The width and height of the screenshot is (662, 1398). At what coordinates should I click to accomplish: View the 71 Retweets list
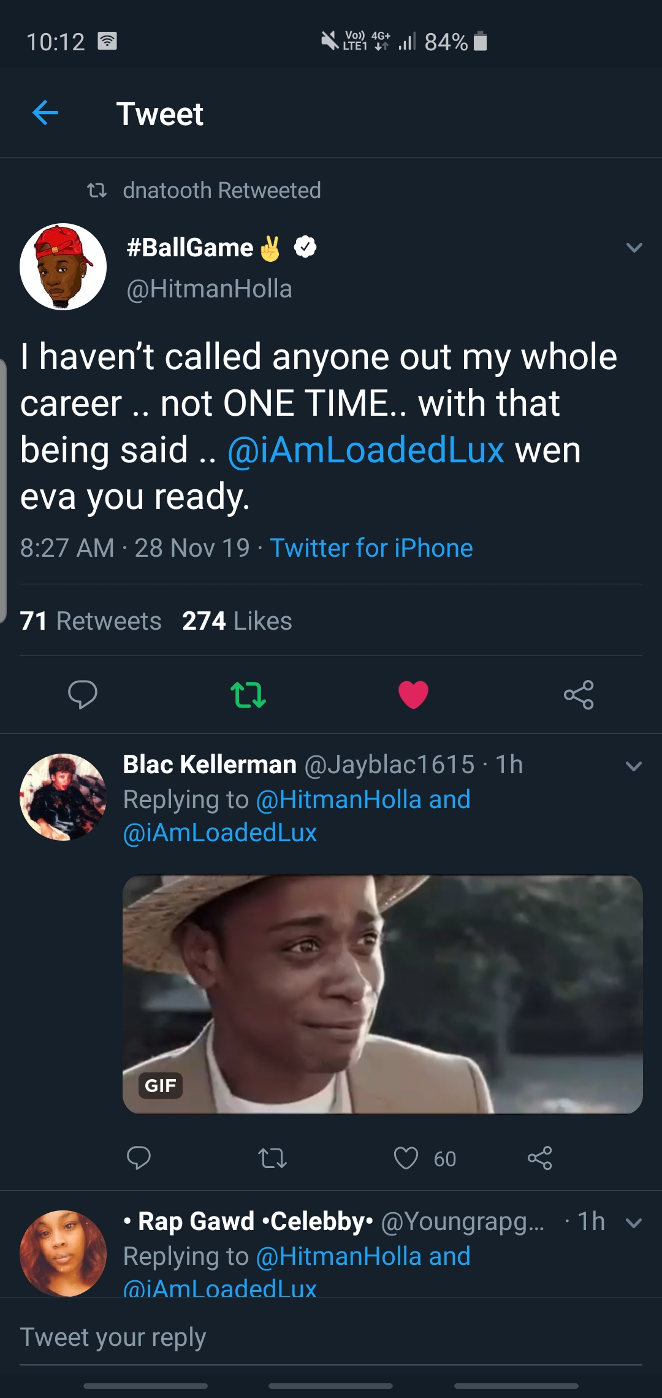point(91,621)
